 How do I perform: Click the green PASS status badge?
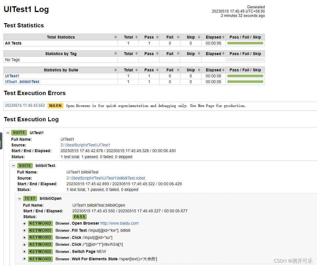79,217
